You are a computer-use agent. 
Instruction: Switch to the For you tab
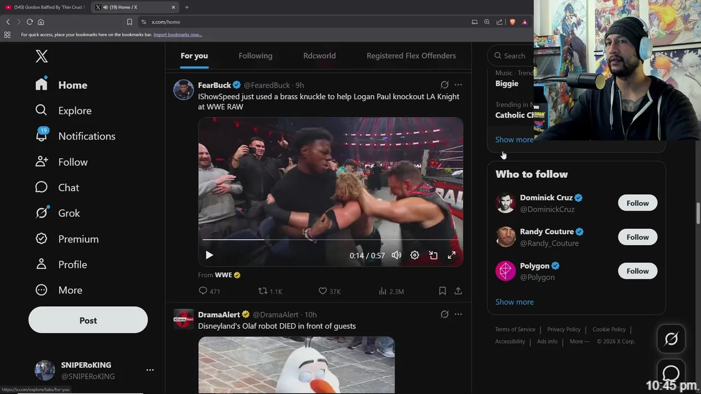[194, 56]
